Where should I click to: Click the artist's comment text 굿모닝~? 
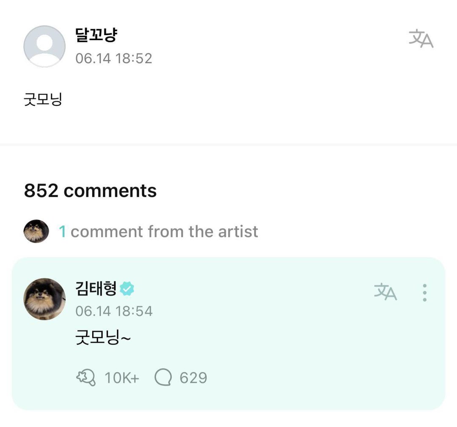pyautogui.click(x=103, y=338)
